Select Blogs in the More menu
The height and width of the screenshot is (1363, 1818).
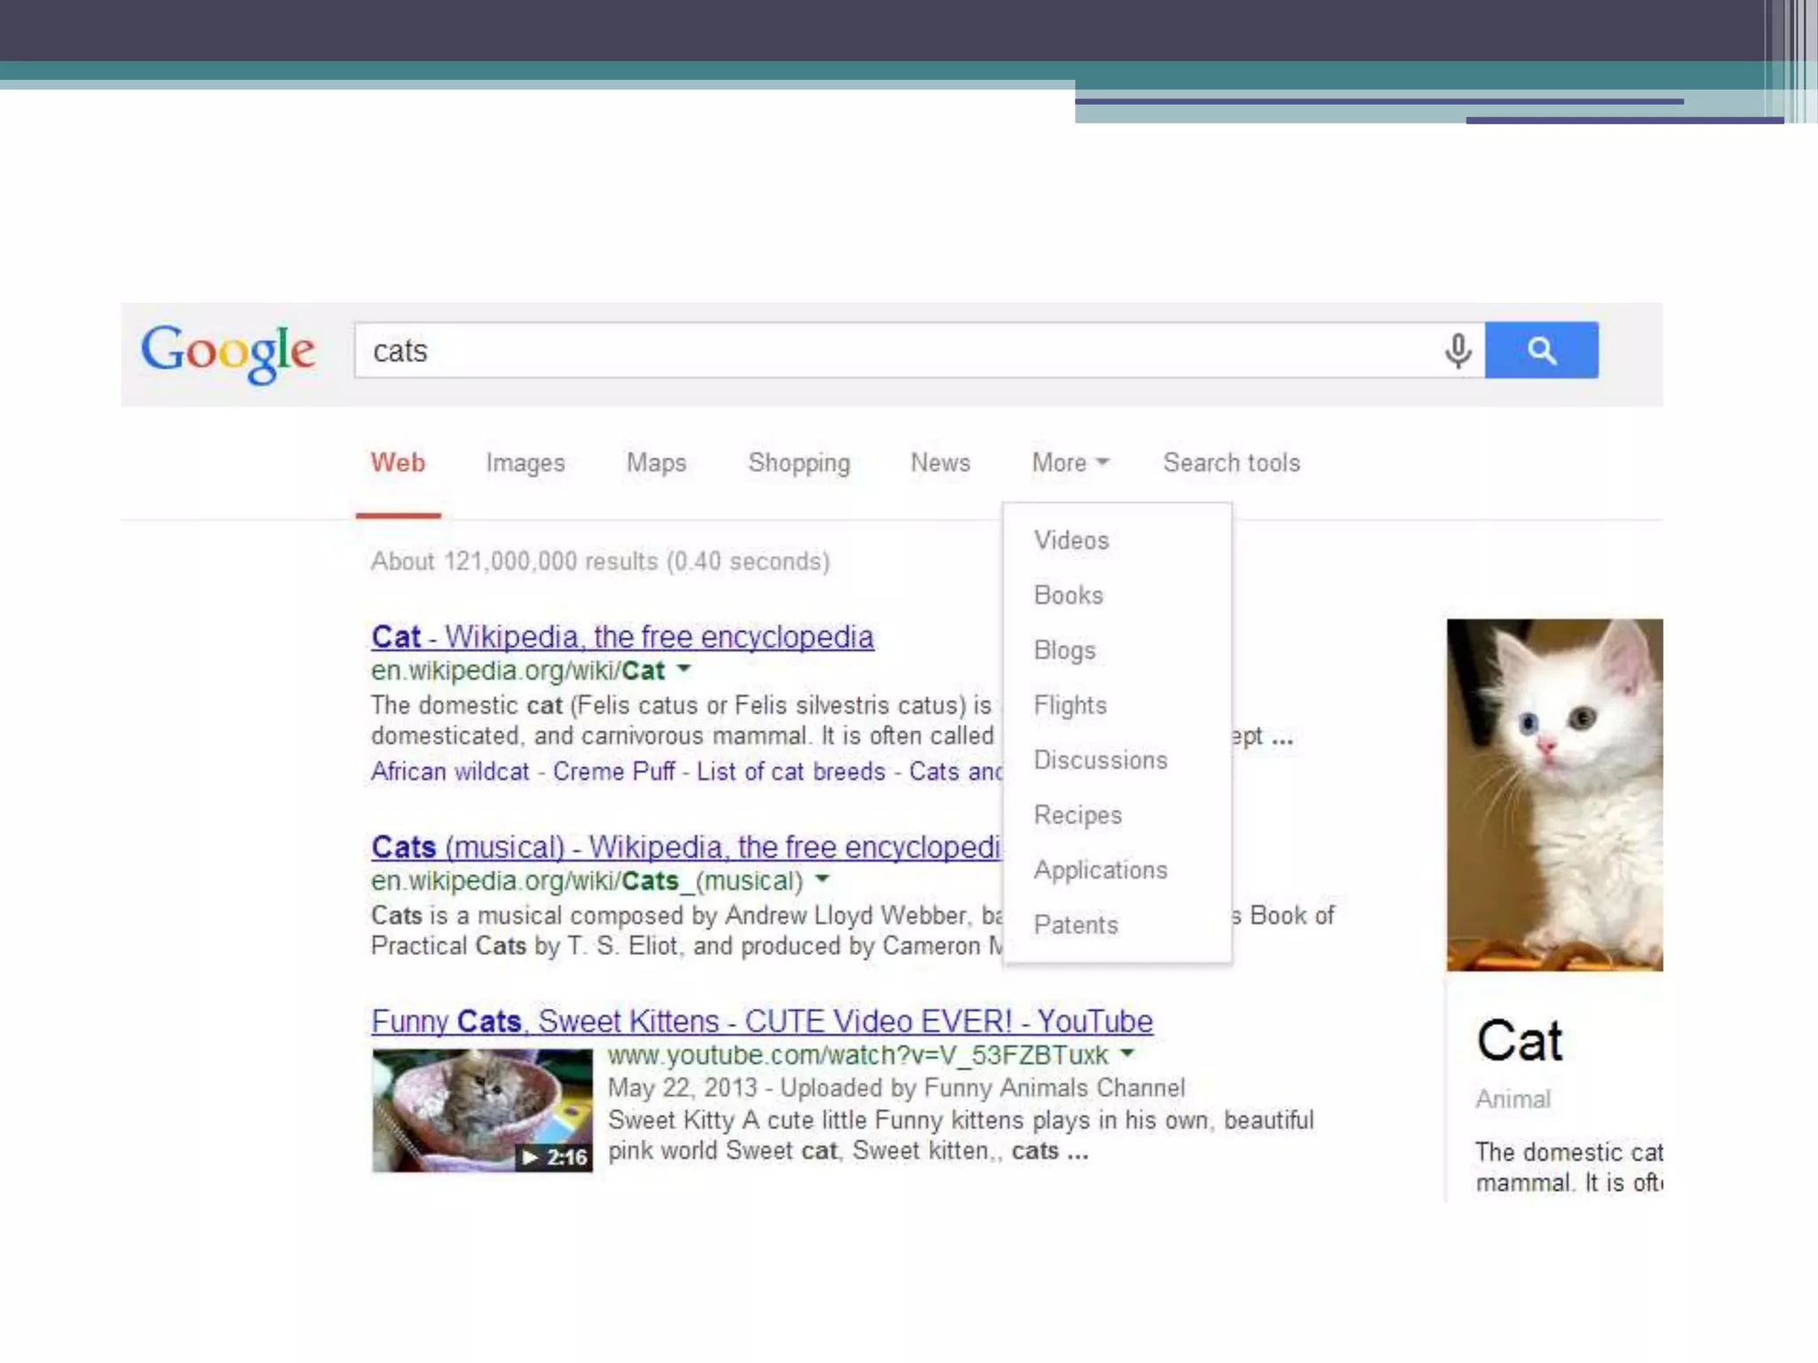1064,650
